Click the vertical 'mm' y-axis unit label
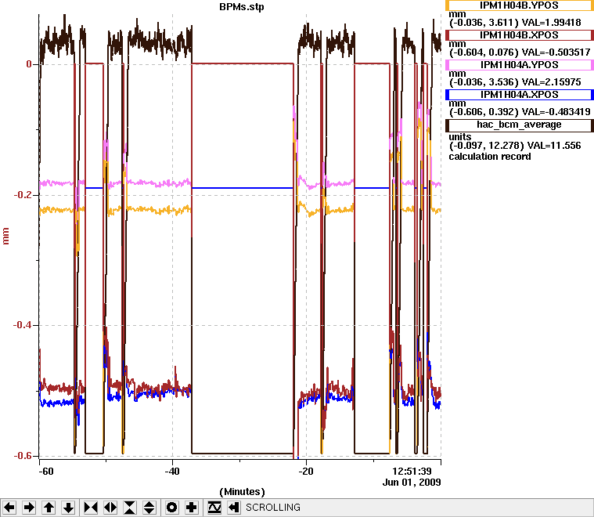This screenshot has height=517, width=594. (x=5, y=236)
